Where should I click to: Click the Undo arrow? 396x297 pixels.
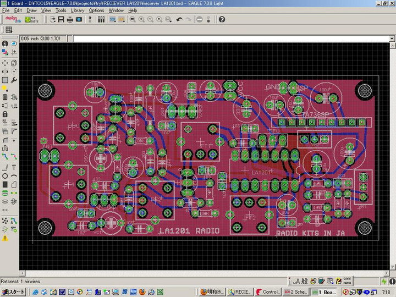[179, 19]
